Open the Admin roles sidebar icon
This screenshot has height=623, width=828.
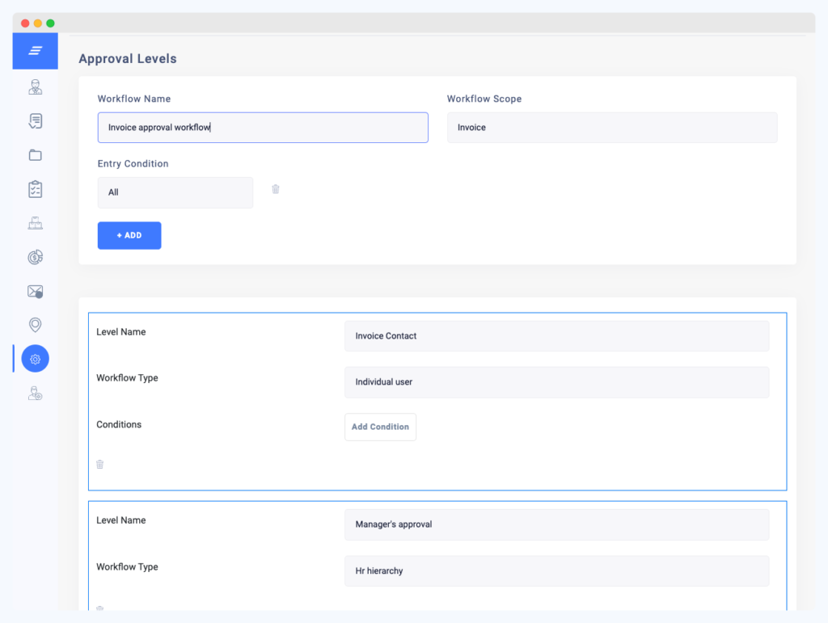(x=35, y=393)
